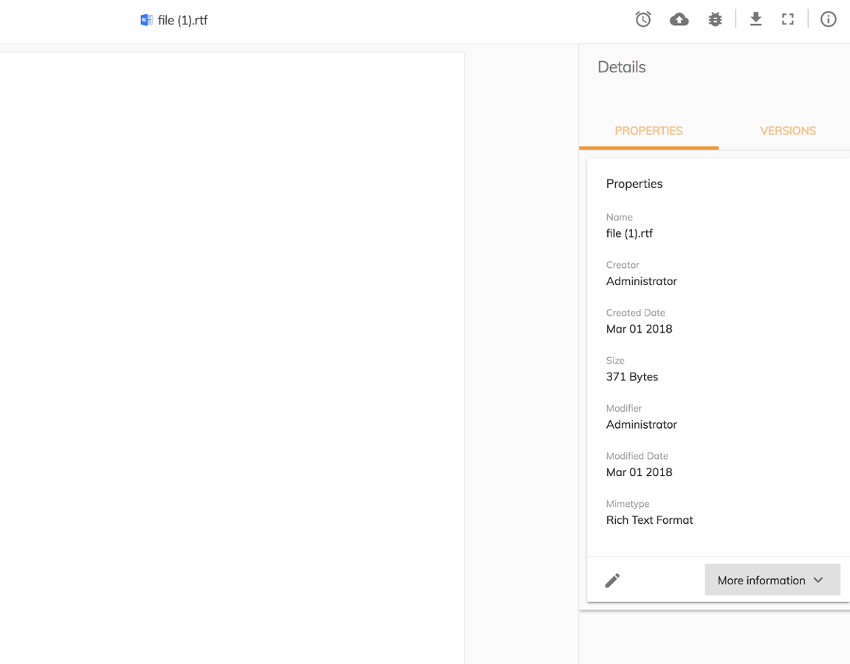Enter fullscreen view with expand icon

(x=788, y=19)
